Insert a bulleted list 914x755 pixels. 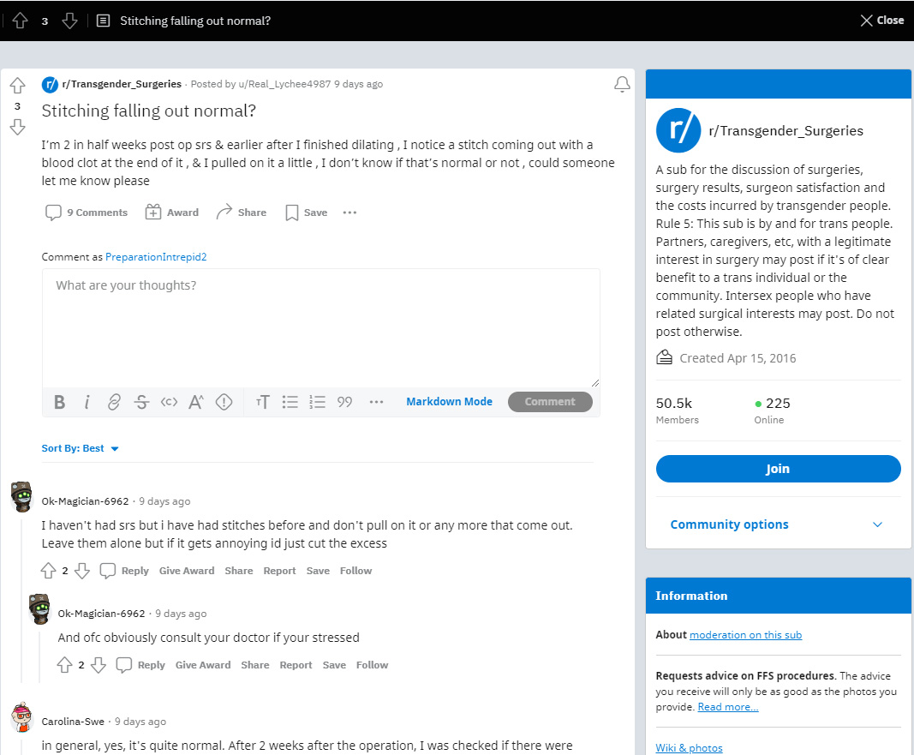[x=290, y=402]
